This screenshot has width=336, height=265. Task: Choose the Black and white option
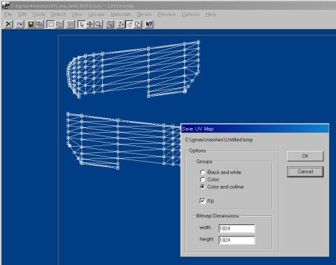pos(220,172)
